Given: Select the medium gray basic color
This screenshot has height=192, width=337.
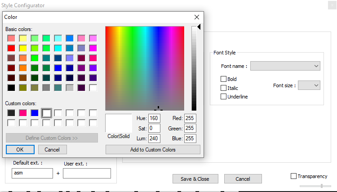Looking at the screenshot, I should (46, 88).
